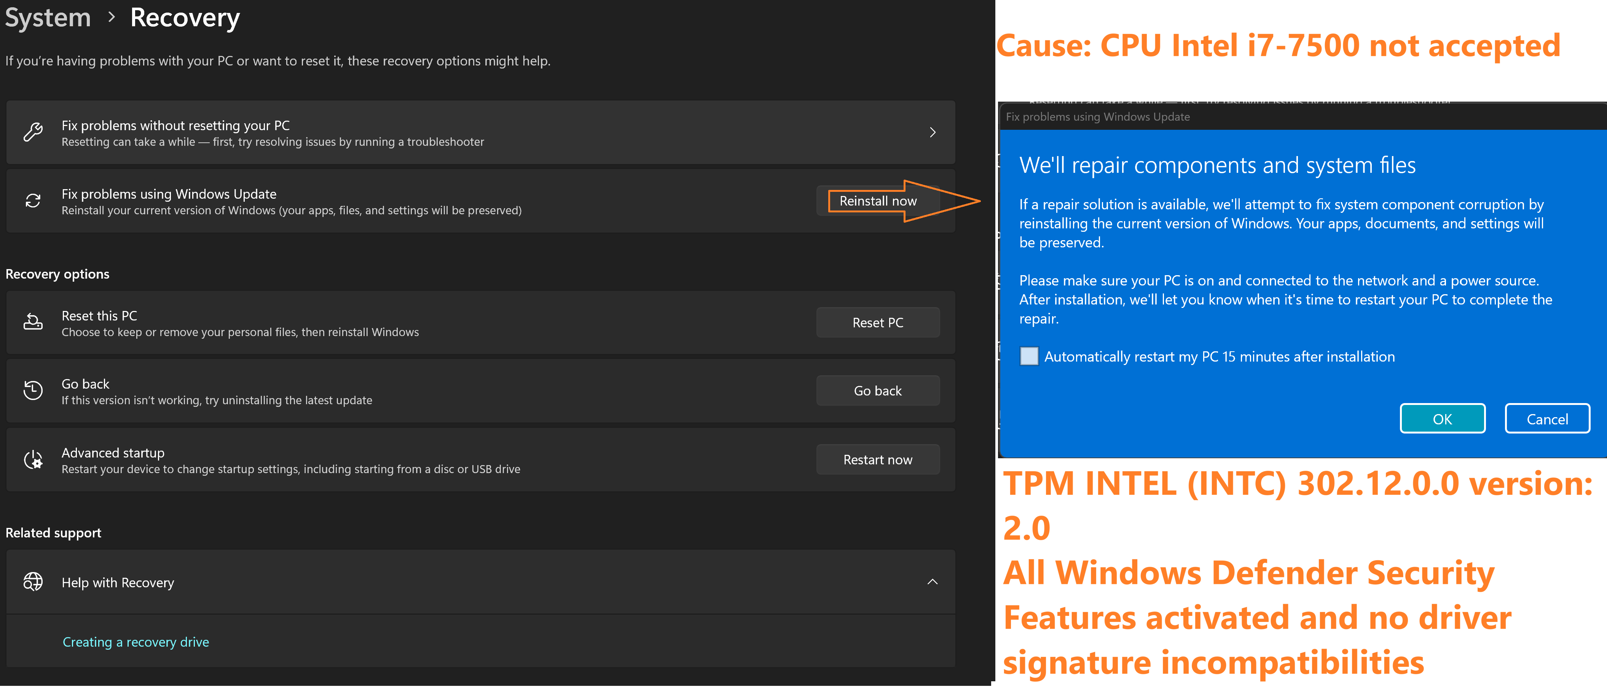The width and height of the screenshot is (1607, 687).
Task: Collapse the Help with Recovery section
Action: click(x=932, y=582)
